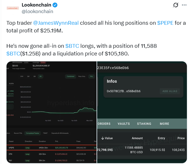The height and width of the screenshot is (164, 192).
Task: Switch to the STAKING tab
Action: click(x=144, y=124)
